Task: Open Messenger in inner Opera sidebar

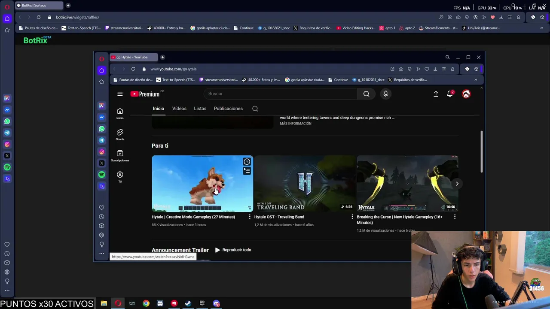Action: click(101, 117)
